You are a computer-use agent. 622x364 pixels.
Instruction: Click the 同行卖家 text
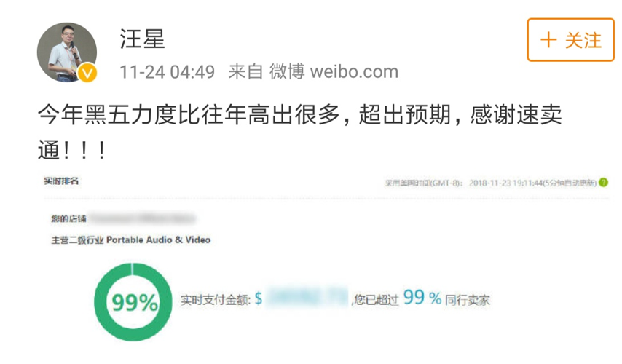pyautogui.click(x=468, y=300)
